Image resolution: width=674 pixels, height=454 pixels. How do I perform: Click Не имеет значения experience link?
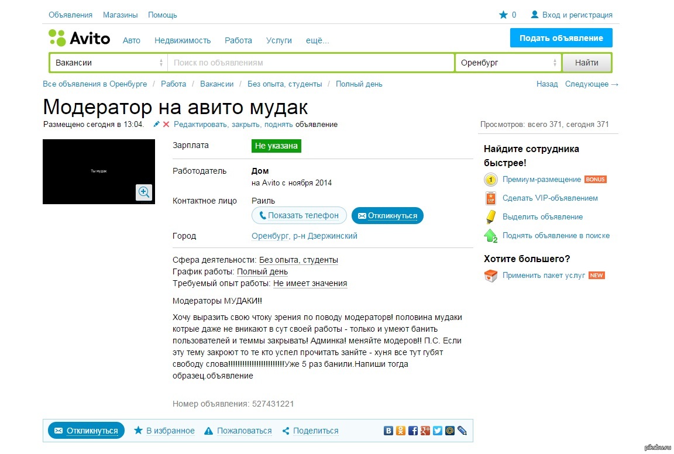(x=310, y=283)
